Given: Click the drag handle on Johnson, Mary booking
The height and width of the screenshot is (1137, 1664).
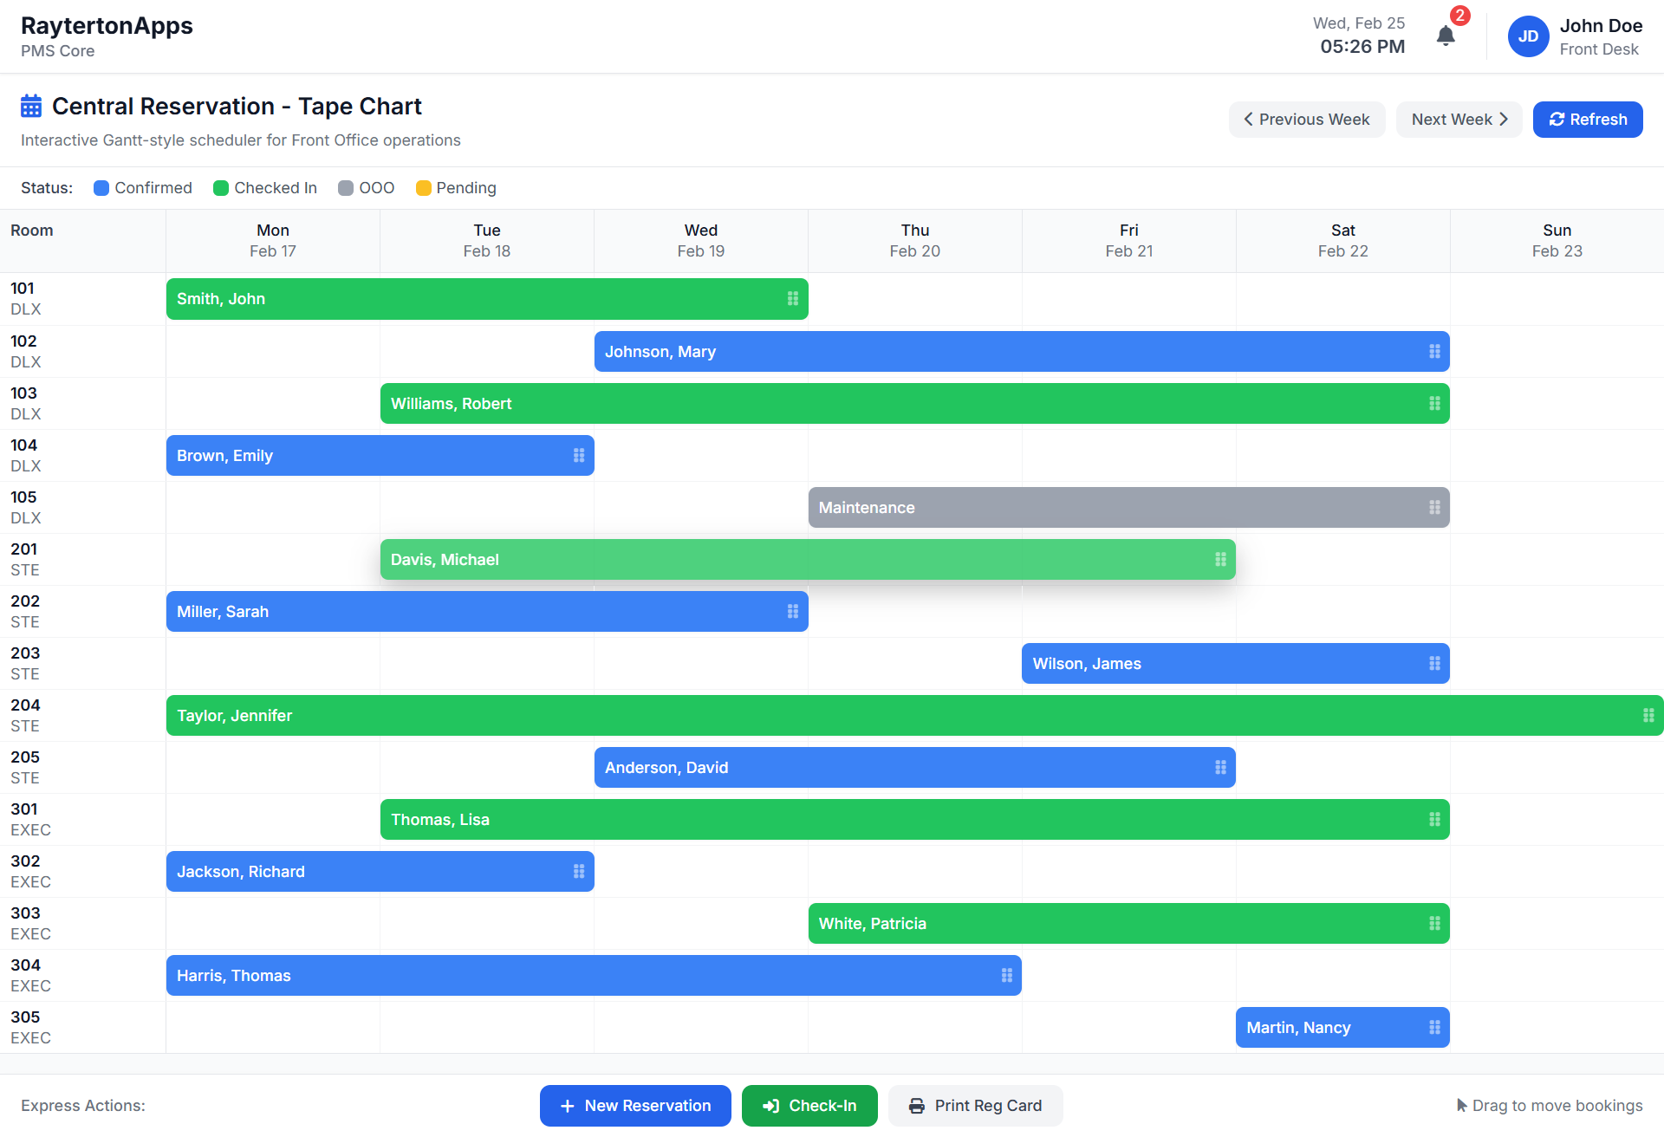Looking at the screenshot, I should pyautogui.click(x=1433, y=351).
